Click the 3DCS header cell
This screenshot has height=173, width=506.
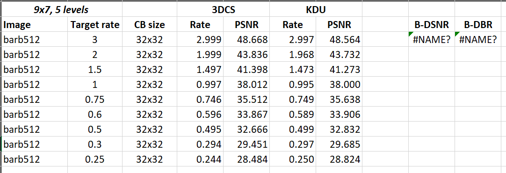tap(224, 10)
